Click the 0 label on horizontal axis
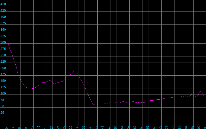 7,128
